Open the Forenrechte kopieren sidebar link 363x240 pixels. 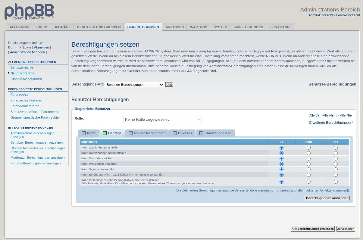click(x=26, y=100)
